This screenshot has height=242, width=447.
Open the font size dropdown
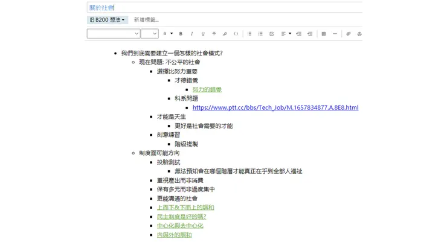coord(150,34)
